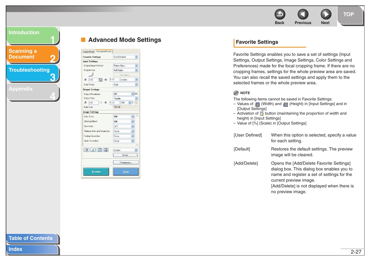Jump to TOP of the manual

[350, 15]
